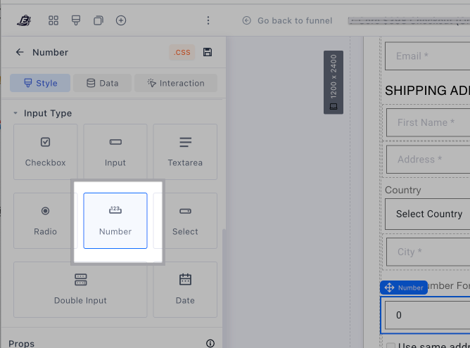The height and width of the screenshot is (348, 470).
Task: Open the three-dot more options menu
Action: click(x=208, y=20)
